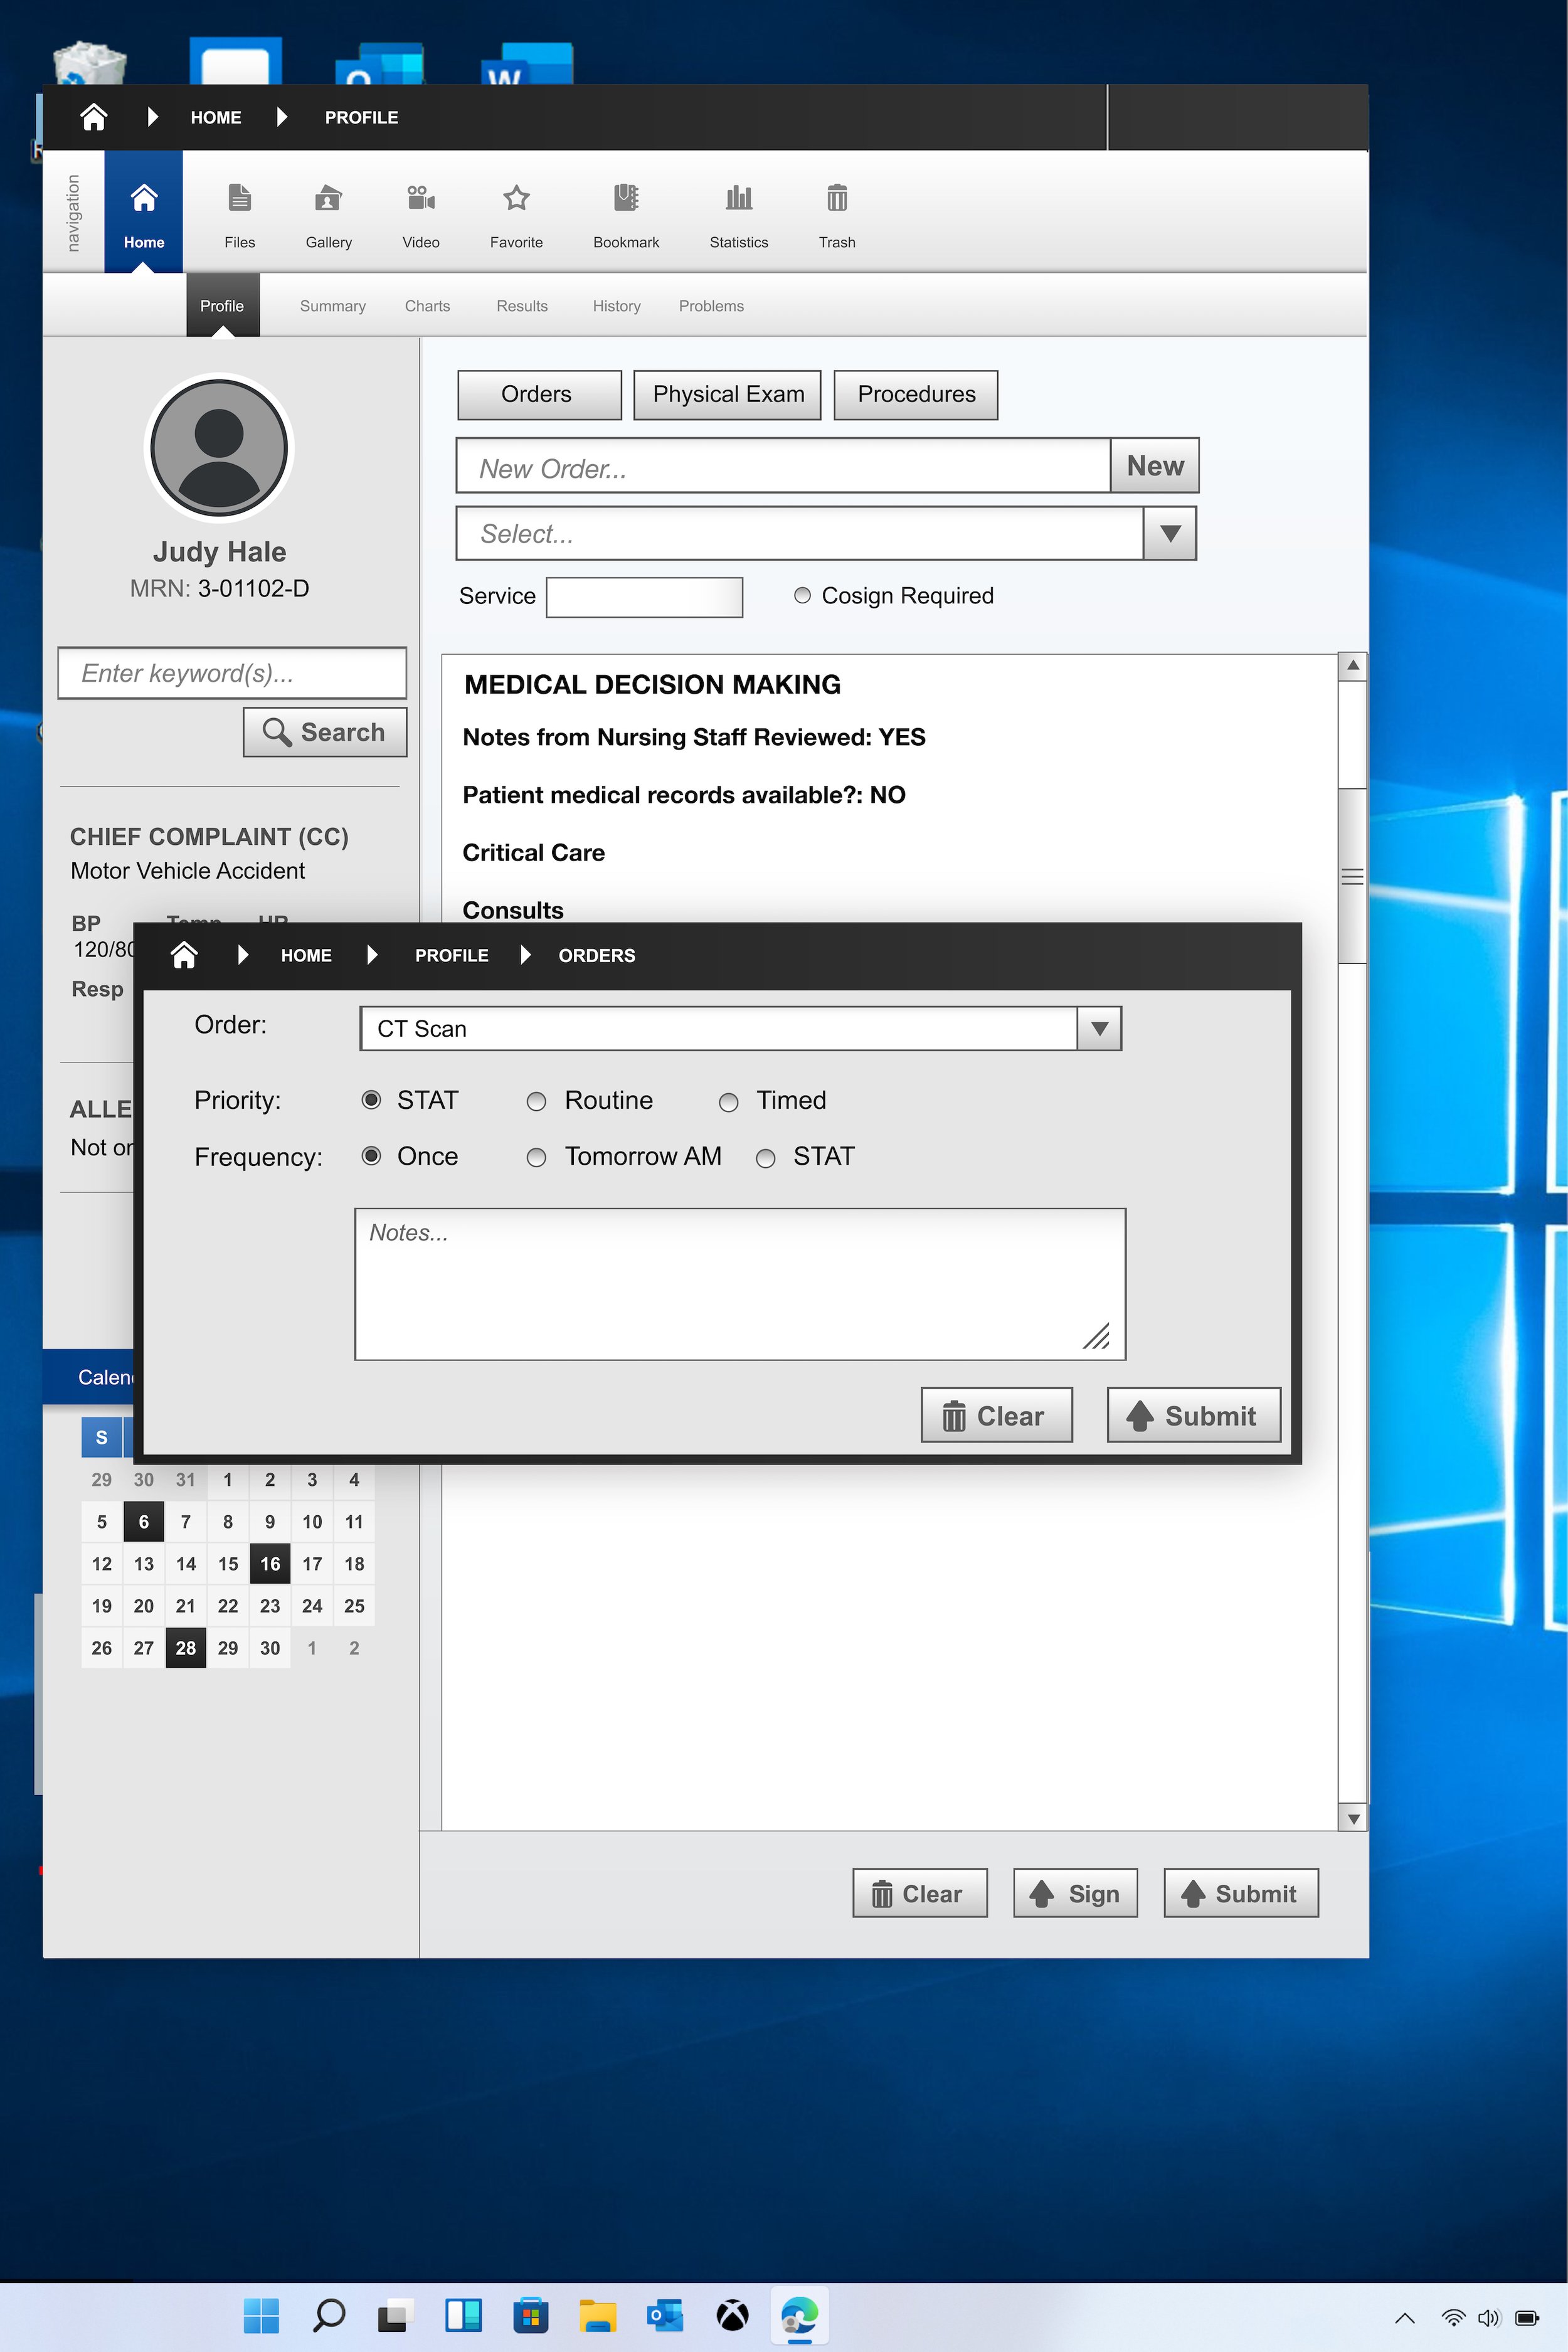
Task: Open Microsoft Store icon in taskbar
Action: pyautogui.click(x=530, y=2315)
